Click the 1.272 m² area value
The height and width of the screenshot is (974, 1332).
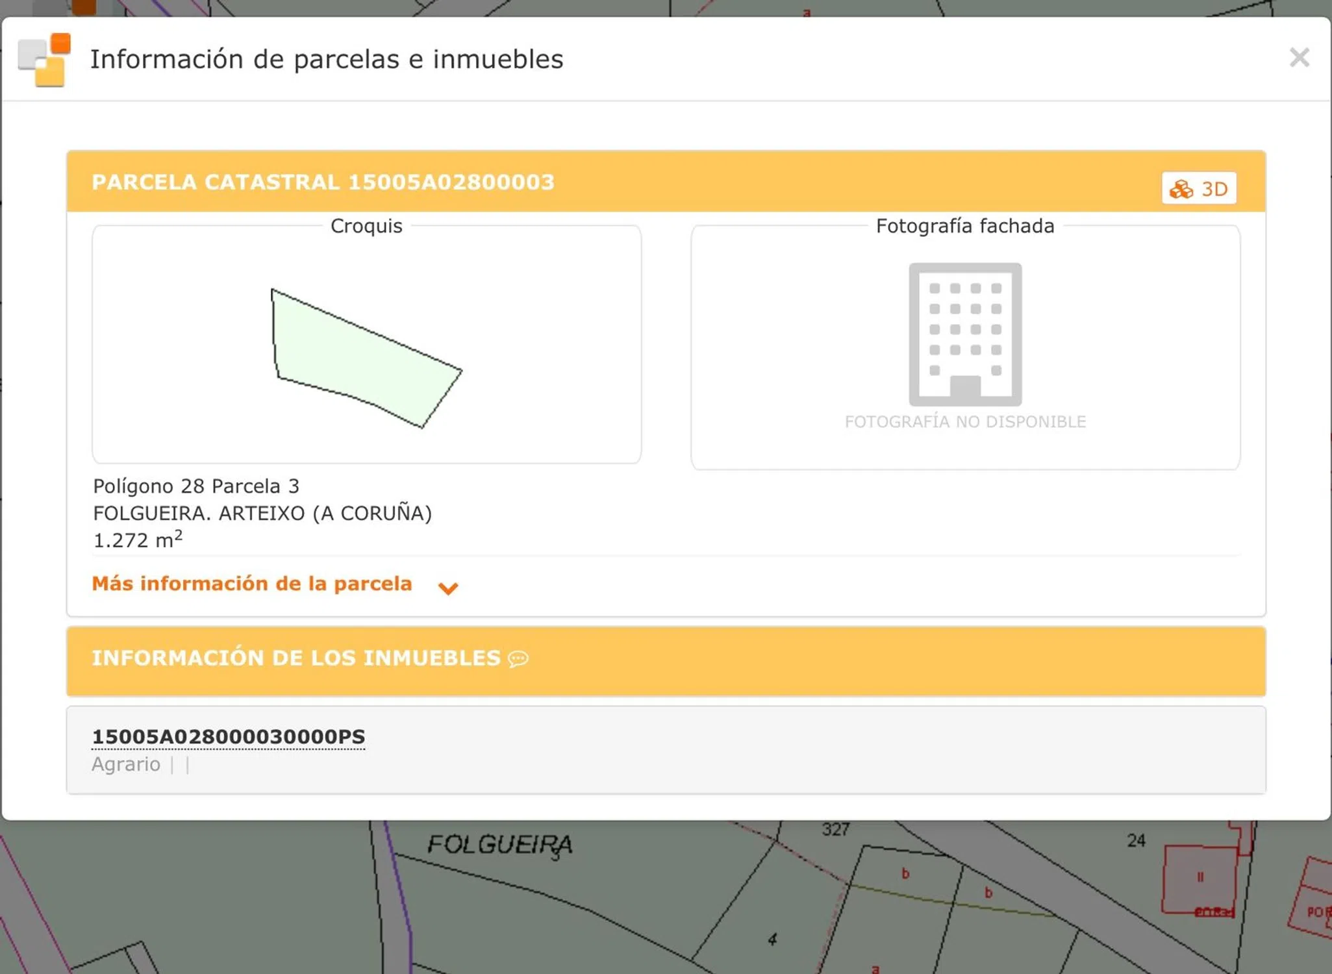(x=138, y=540)
